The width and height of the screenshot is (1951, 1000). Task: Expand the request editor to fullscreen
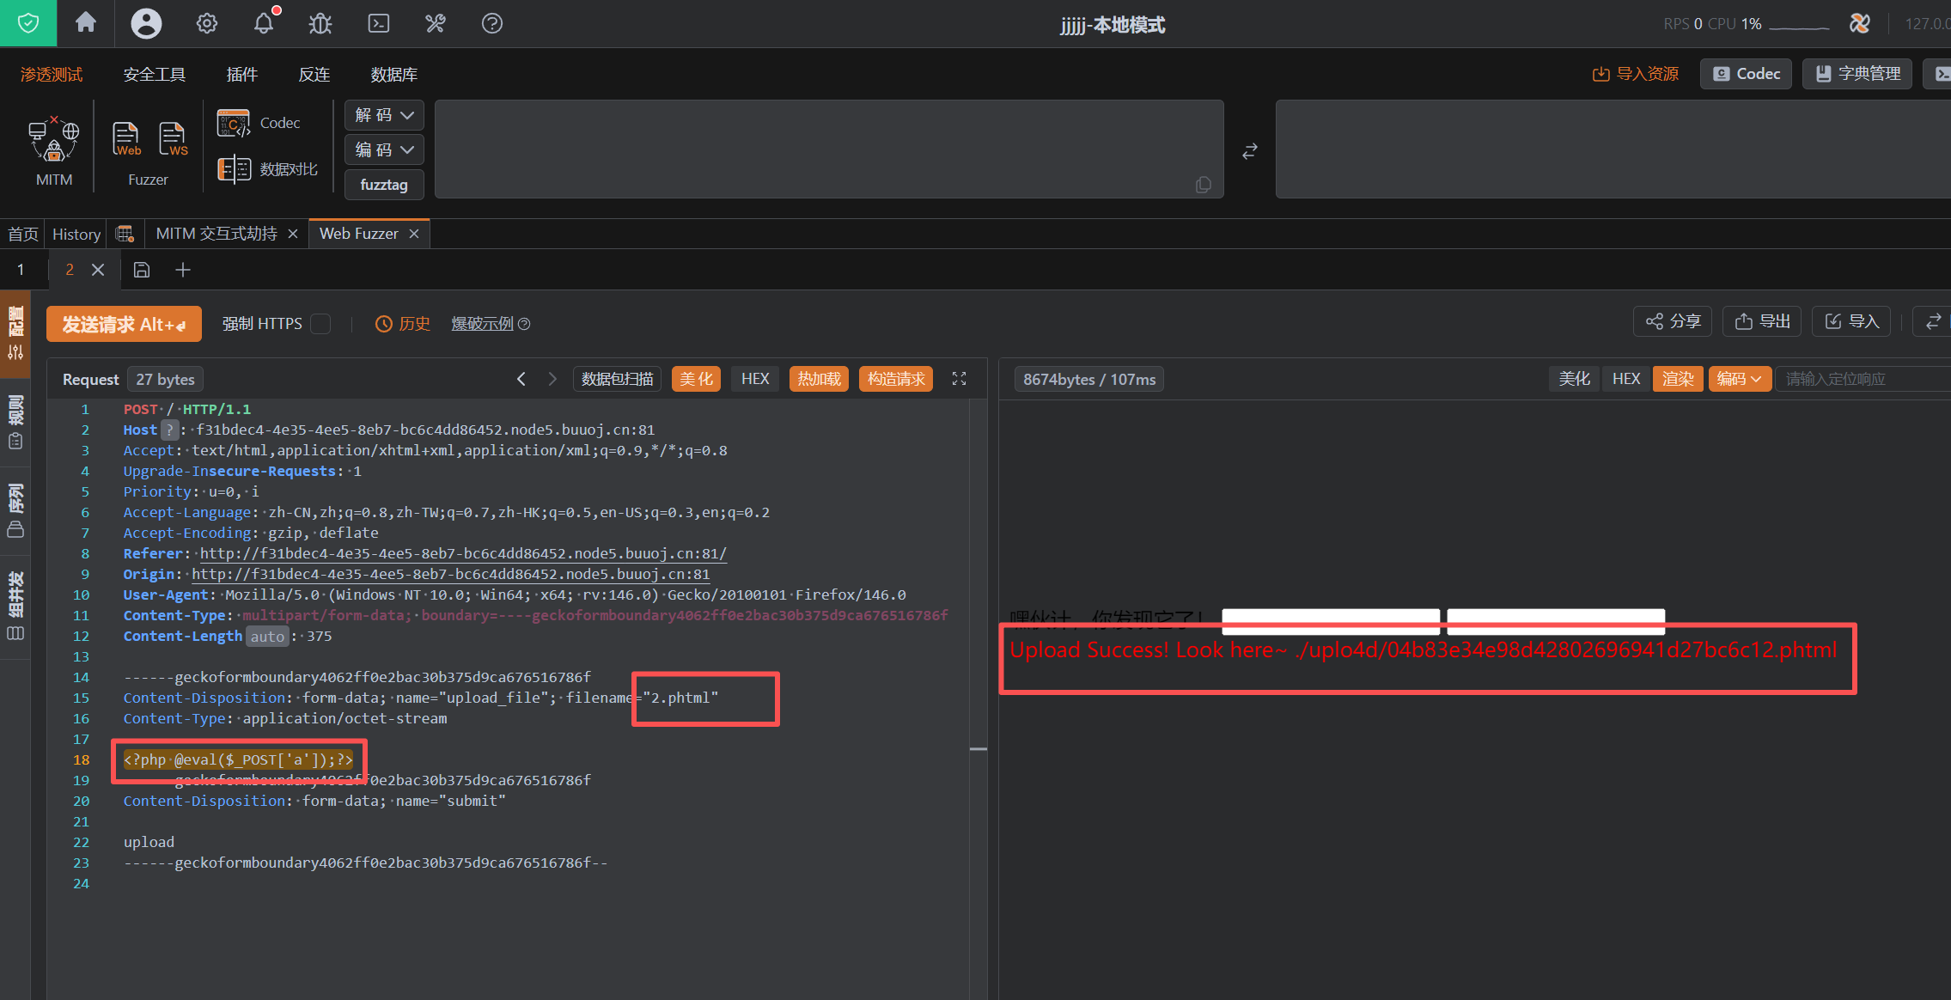click(x=959, y=379)
